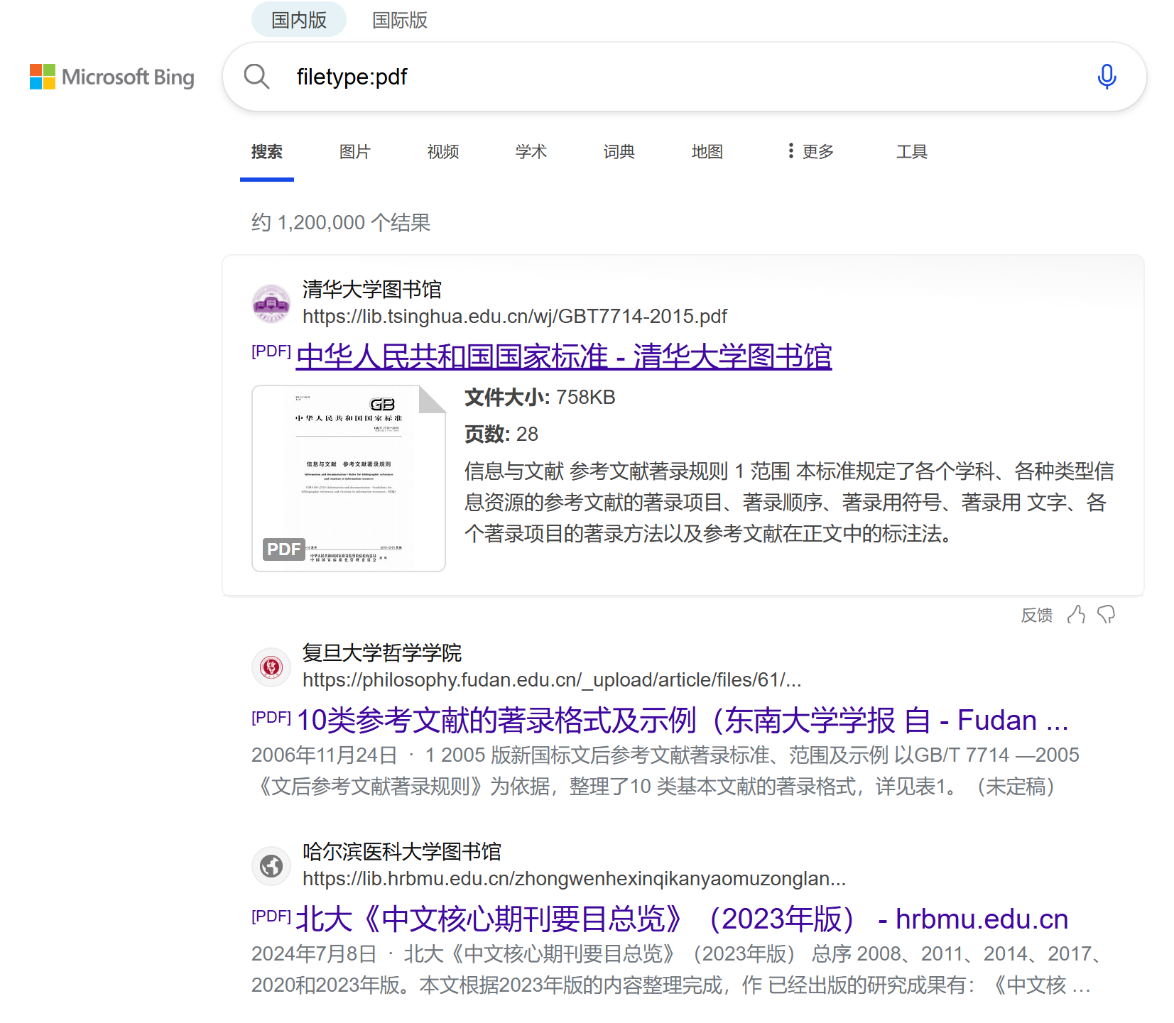The width and height of the screenshot is (1174, 1023).
Task: Open the 词典 dictionary tab
Action: [x=619, y=151]
